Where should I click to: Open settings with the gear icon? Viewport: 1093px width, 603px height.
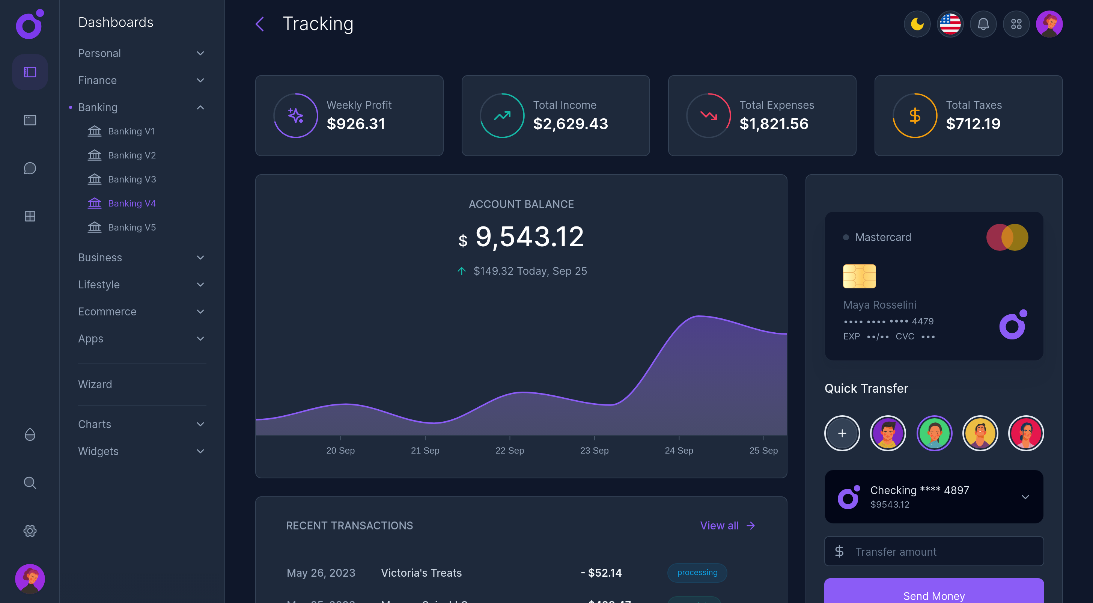pos(30,531)
